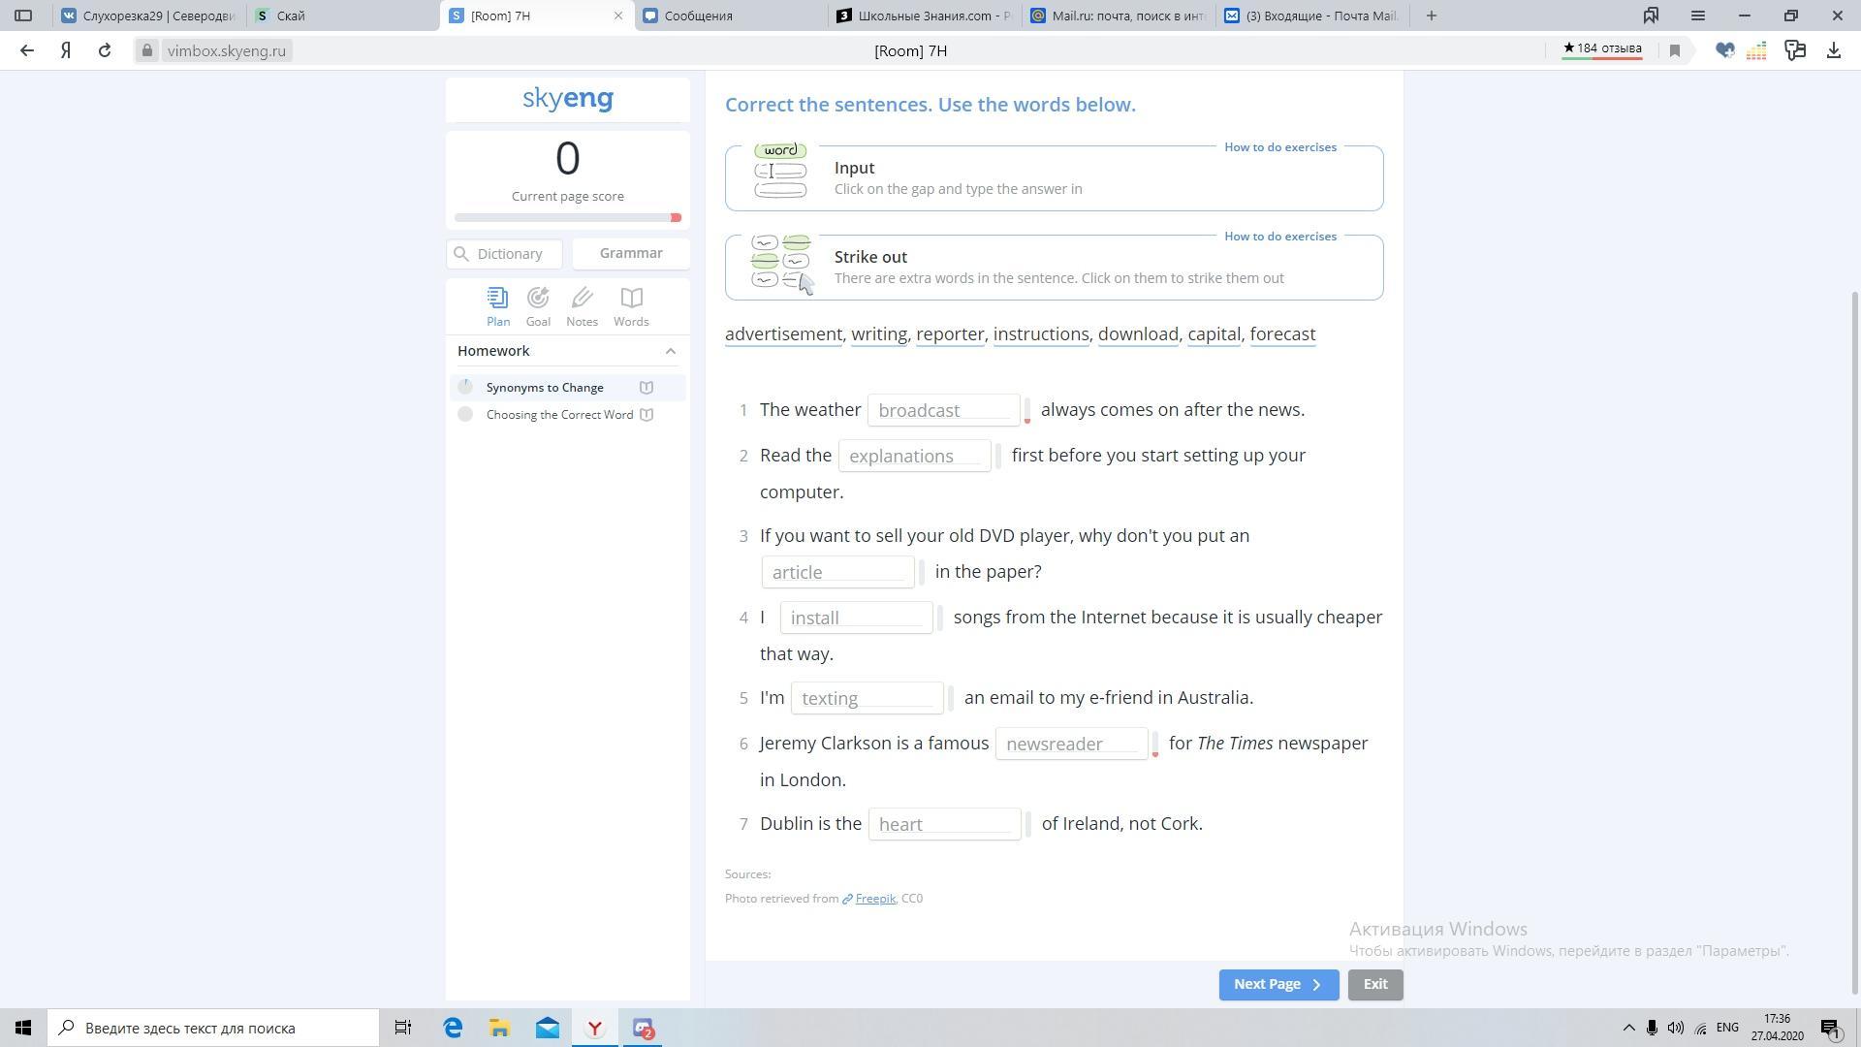Click the gap containing 'broadcast'
The height and width of the screenshot is (1047, 1861).
click(x=943, y=410)
